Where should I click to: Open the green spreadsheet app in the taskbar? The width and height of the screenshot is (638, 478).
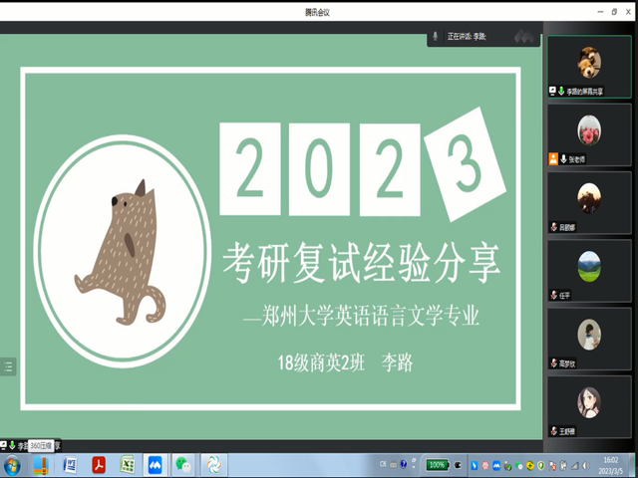point(128,465)
